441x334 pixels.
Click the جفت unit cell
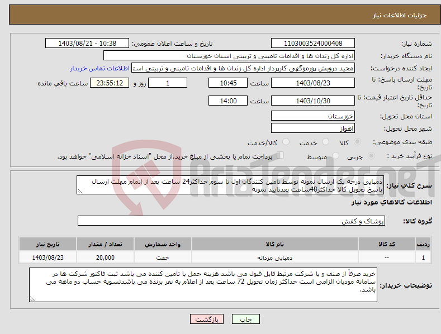163,257
